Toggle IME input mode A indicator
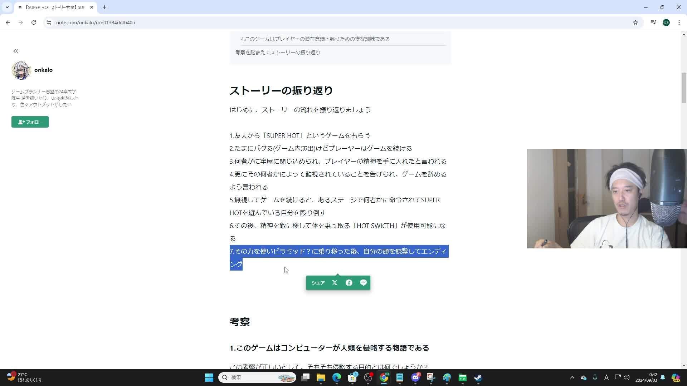The width and height of the screenshot is (687, 386). pos(606,377)
